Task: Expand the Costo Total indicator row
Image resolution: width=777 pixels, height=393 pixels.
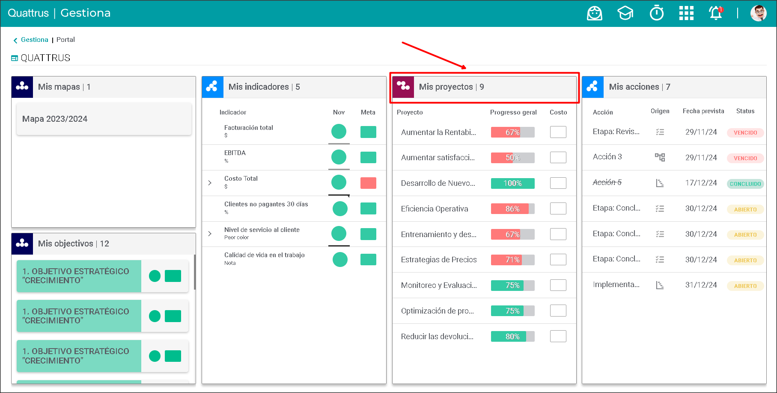Action: pos(210,183)
